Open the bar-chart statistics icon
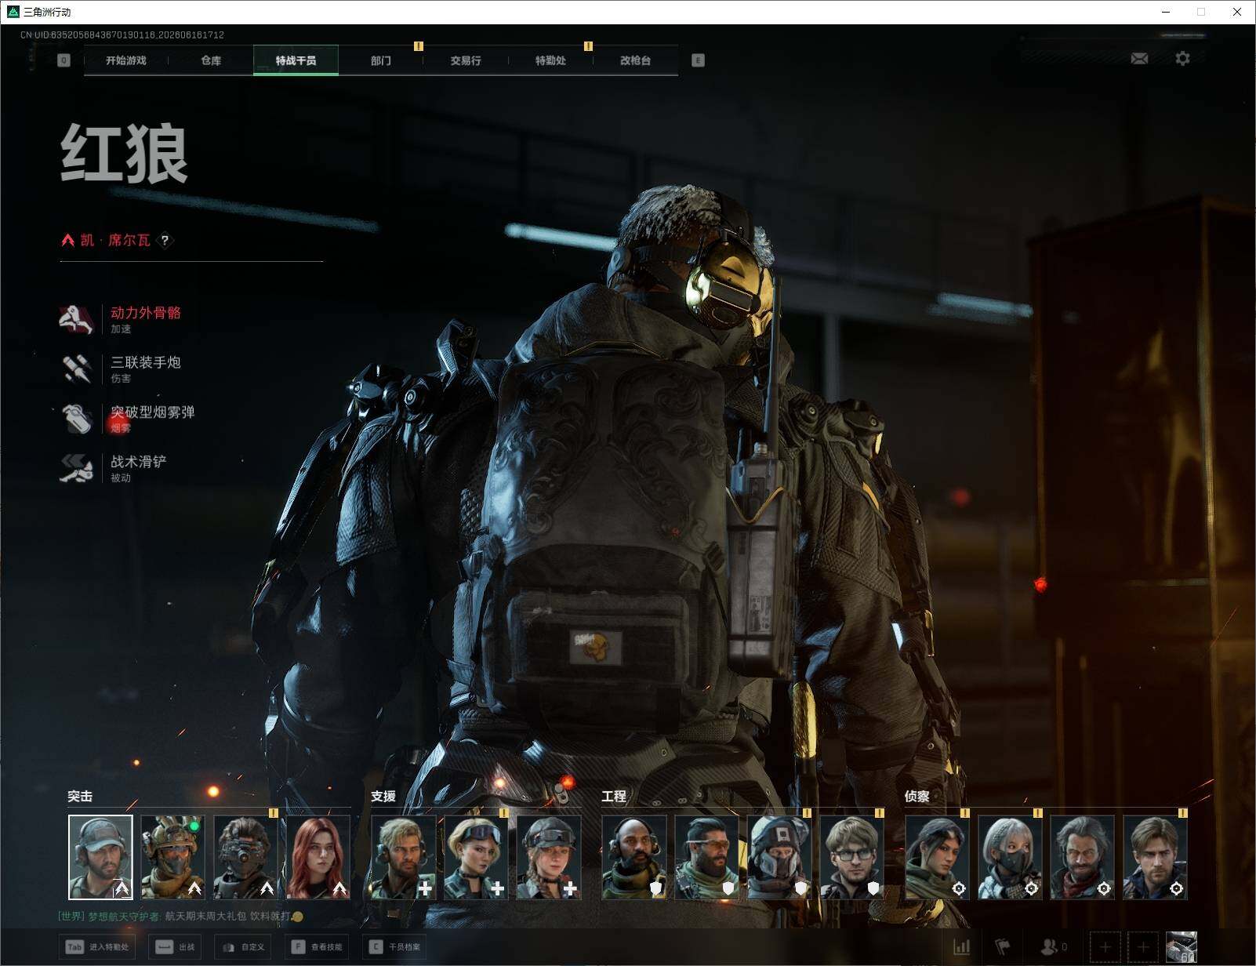The image size is (1256, 966). point(962,947)
